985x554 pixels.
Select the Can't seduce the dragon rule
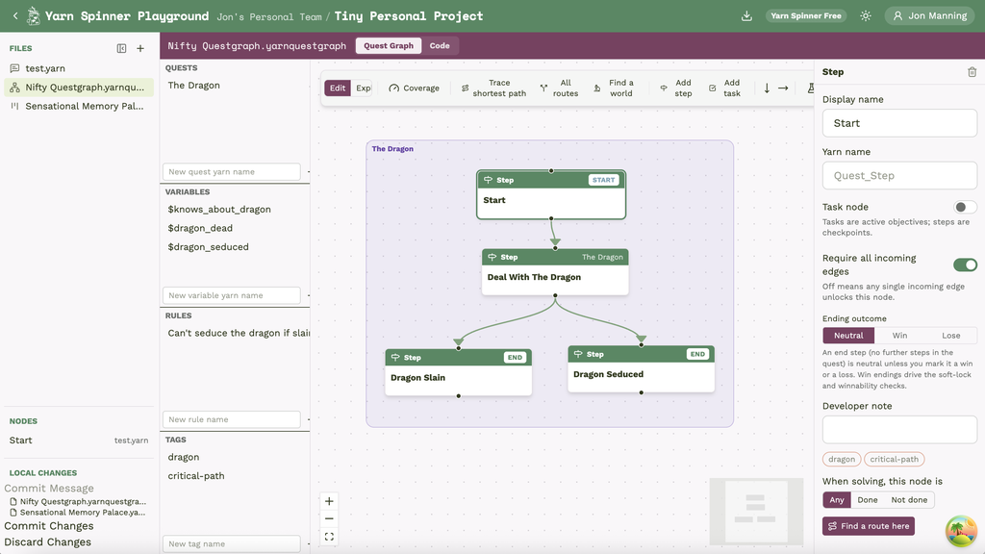point(237,333)
